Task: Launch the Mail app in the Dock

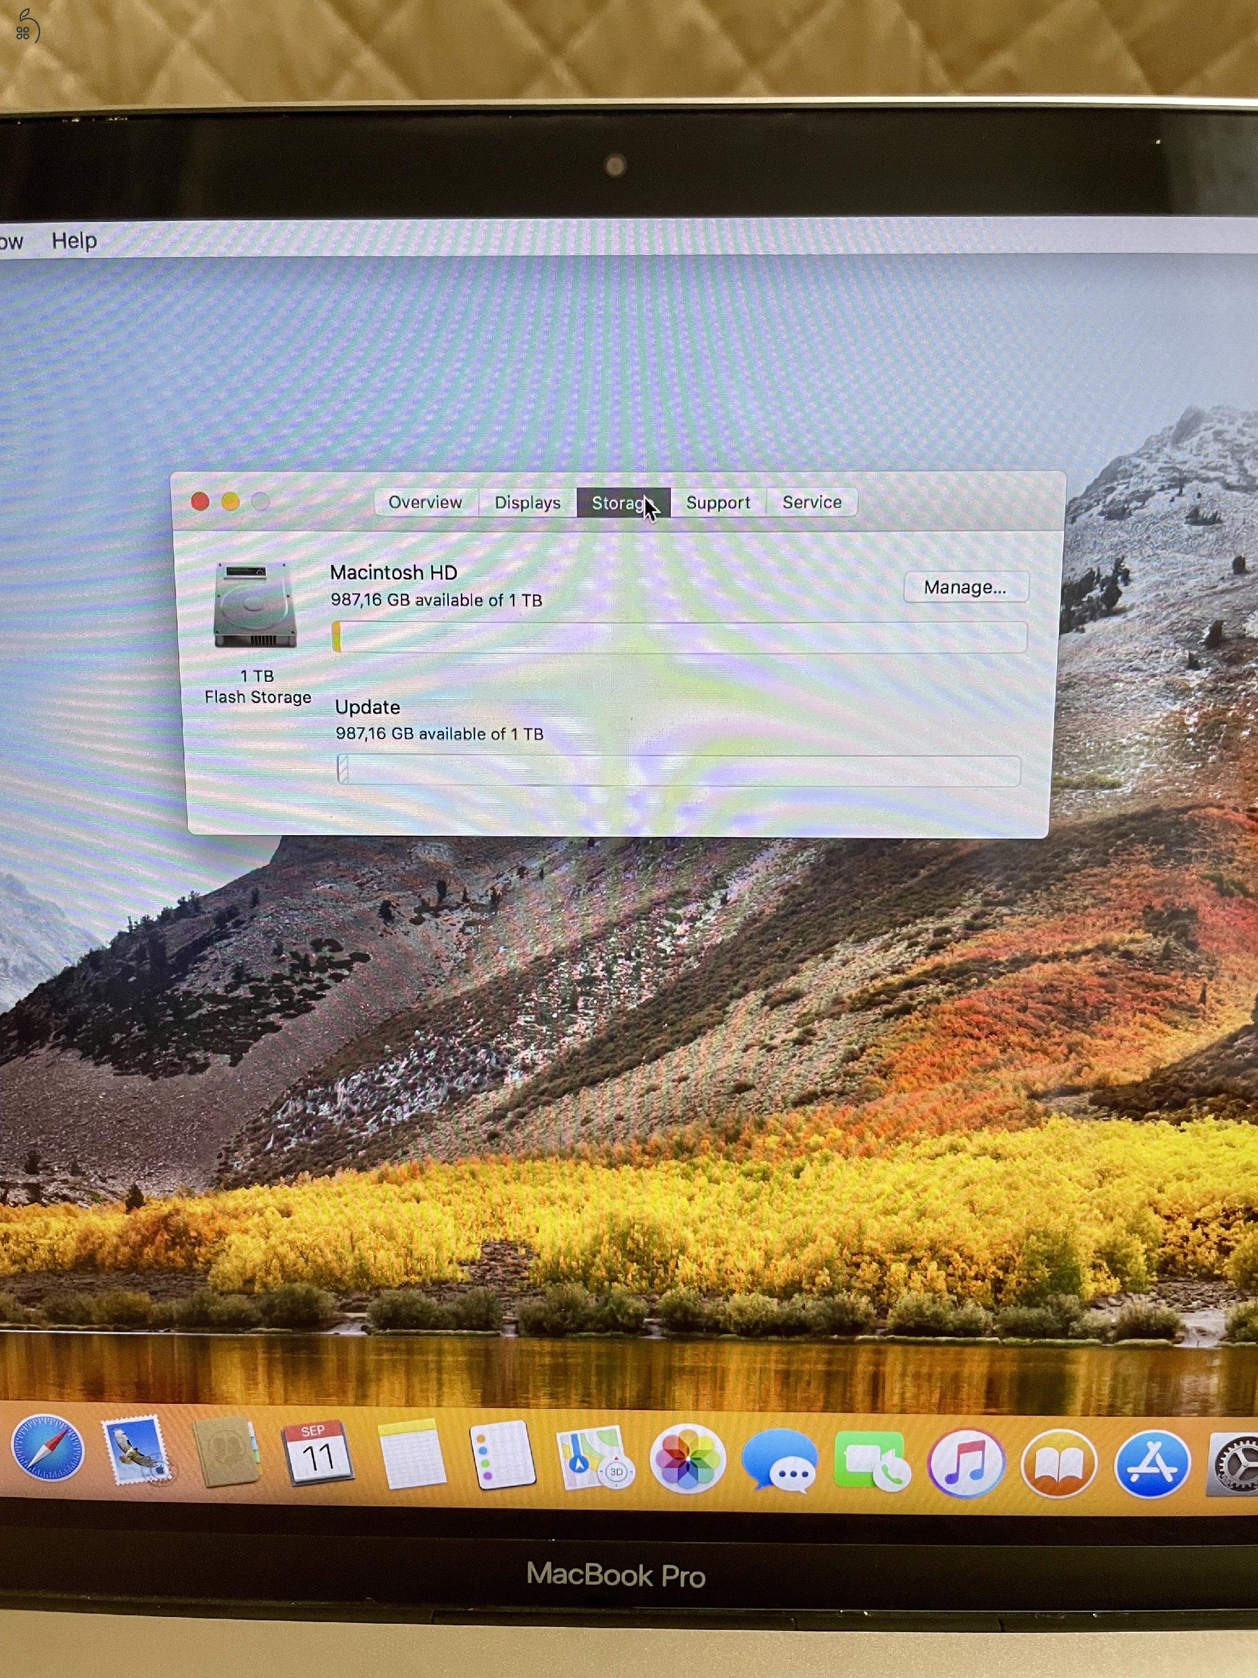Action: [136, 1450]
